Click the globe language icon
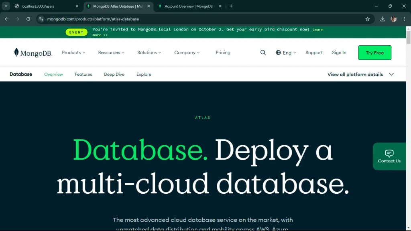Image resolution: width=411 pixels, height=231 pixels. (x=278, y=53)
